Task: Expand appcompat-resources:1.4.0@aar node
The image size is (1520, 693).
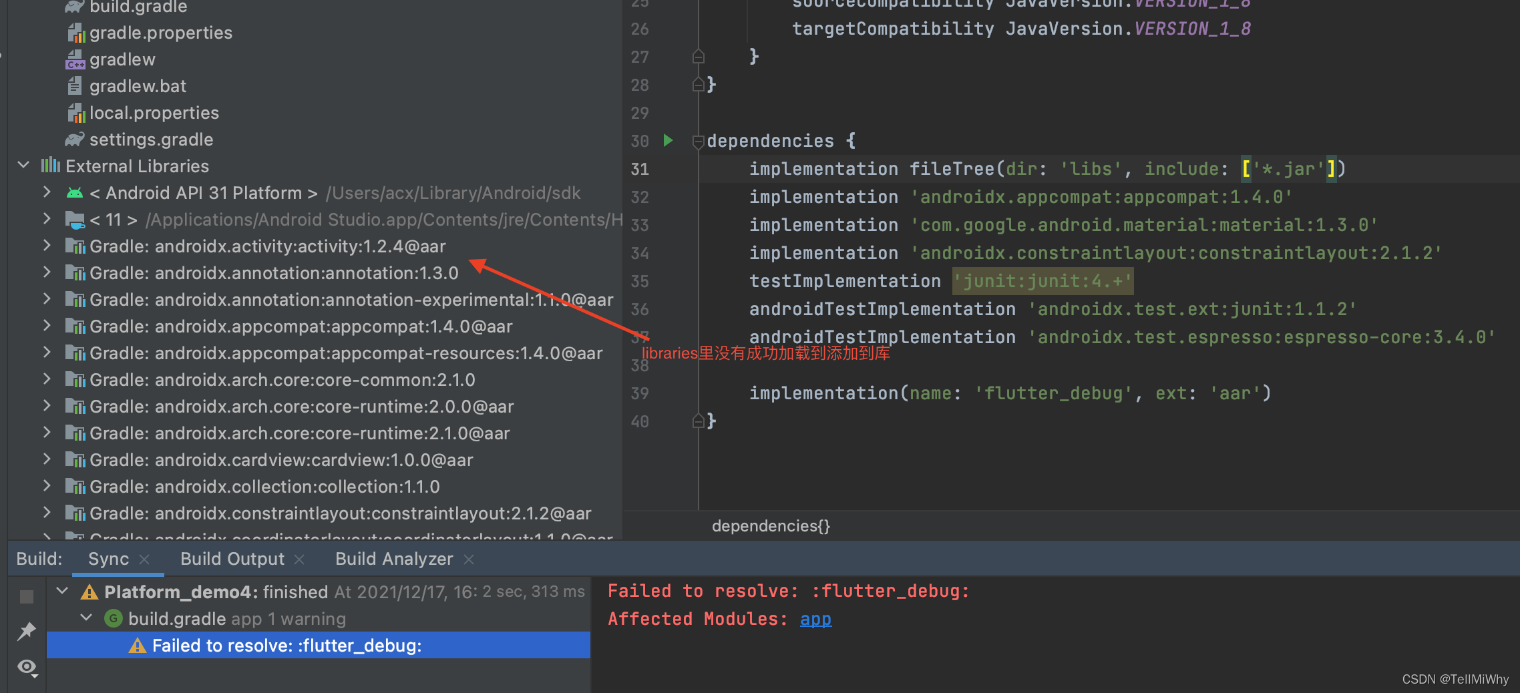Action: pos(47,352)
